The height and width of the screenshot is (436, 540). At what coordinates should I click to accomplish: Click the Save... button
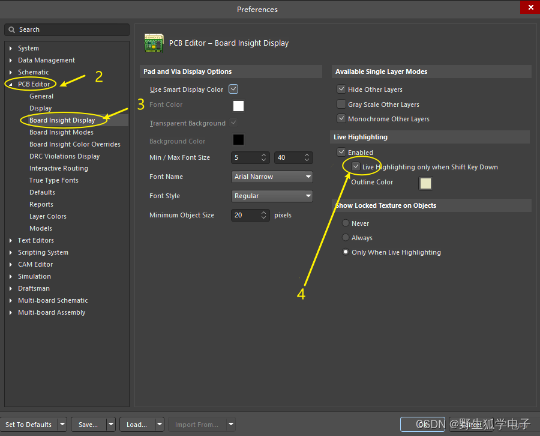[x=89, y=424]
